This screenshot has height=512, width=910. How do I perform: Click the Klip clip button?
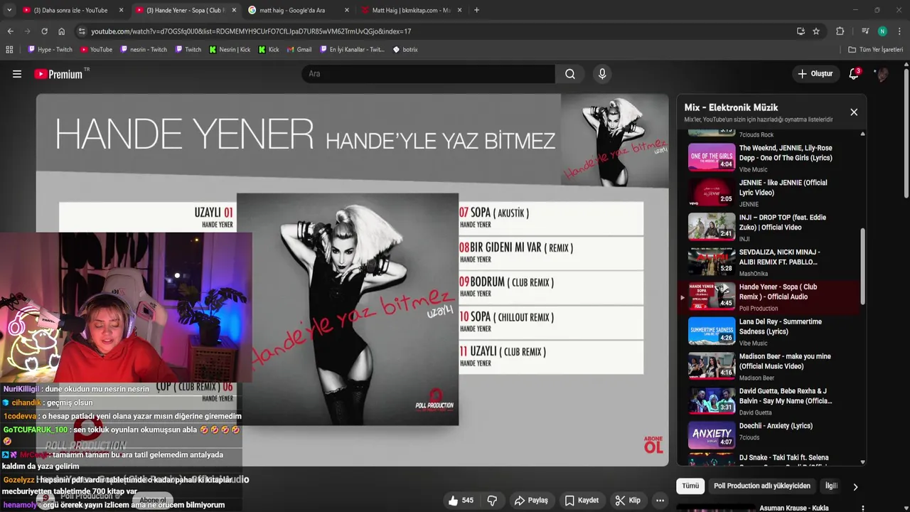[628, 501]
